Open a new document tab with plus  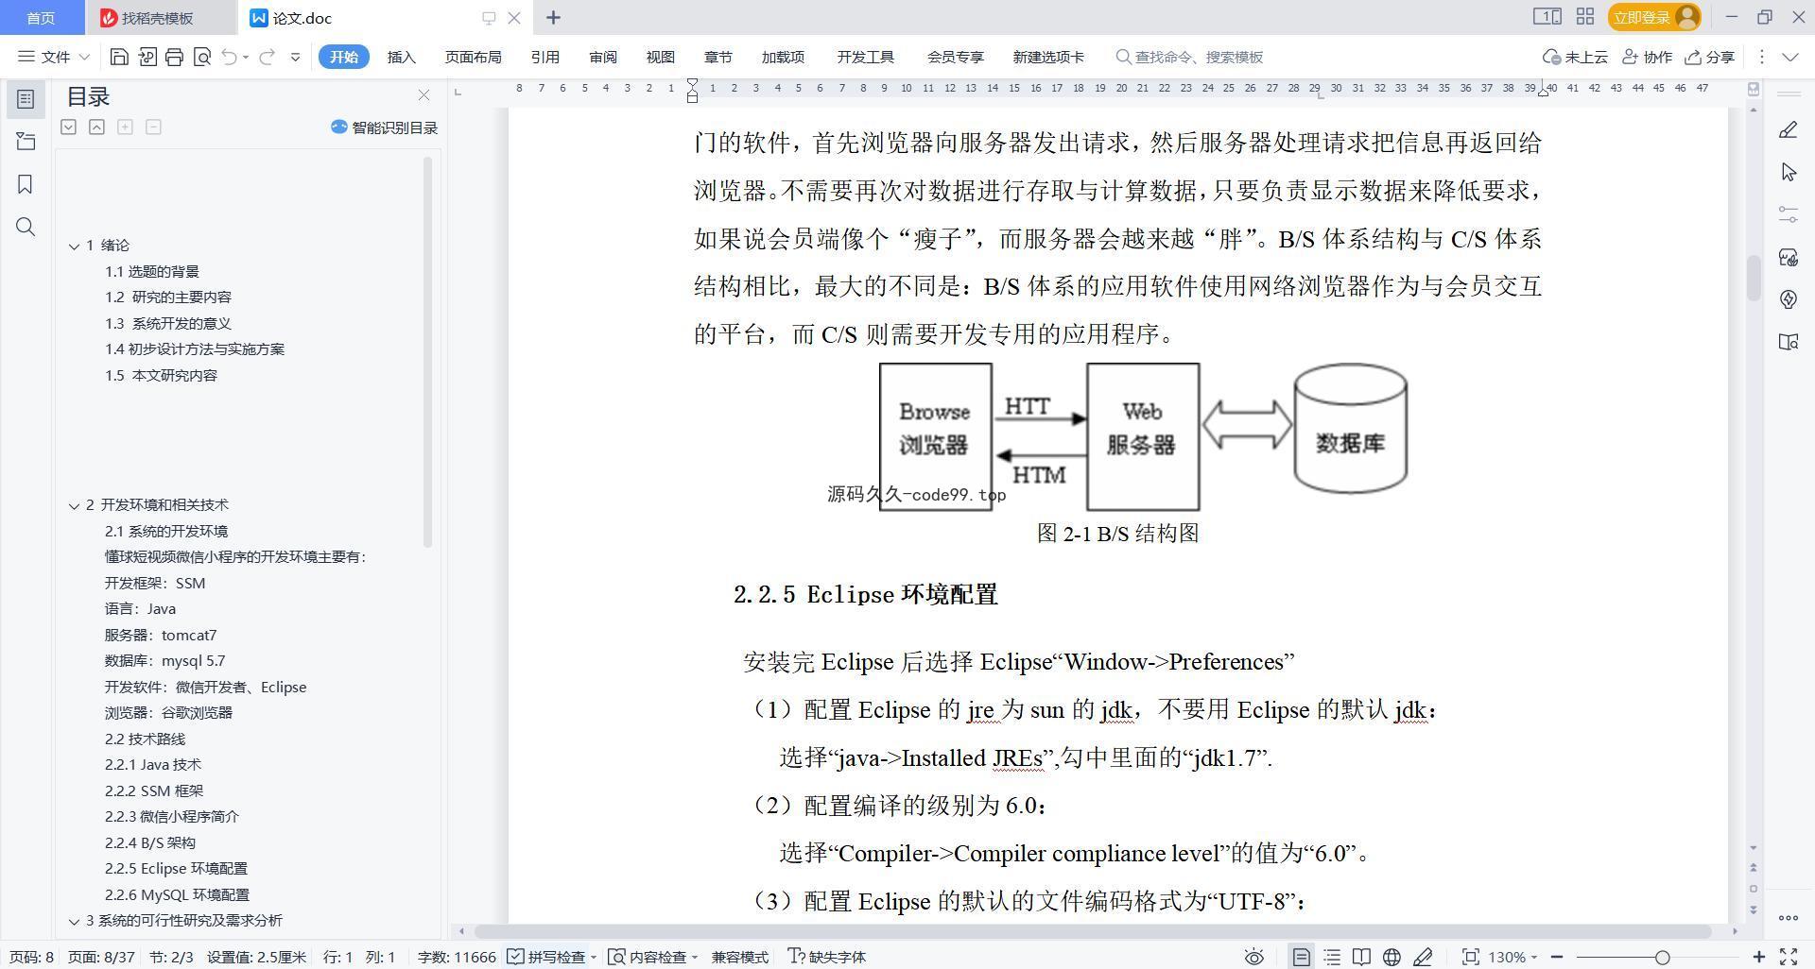tap(553, 17)
